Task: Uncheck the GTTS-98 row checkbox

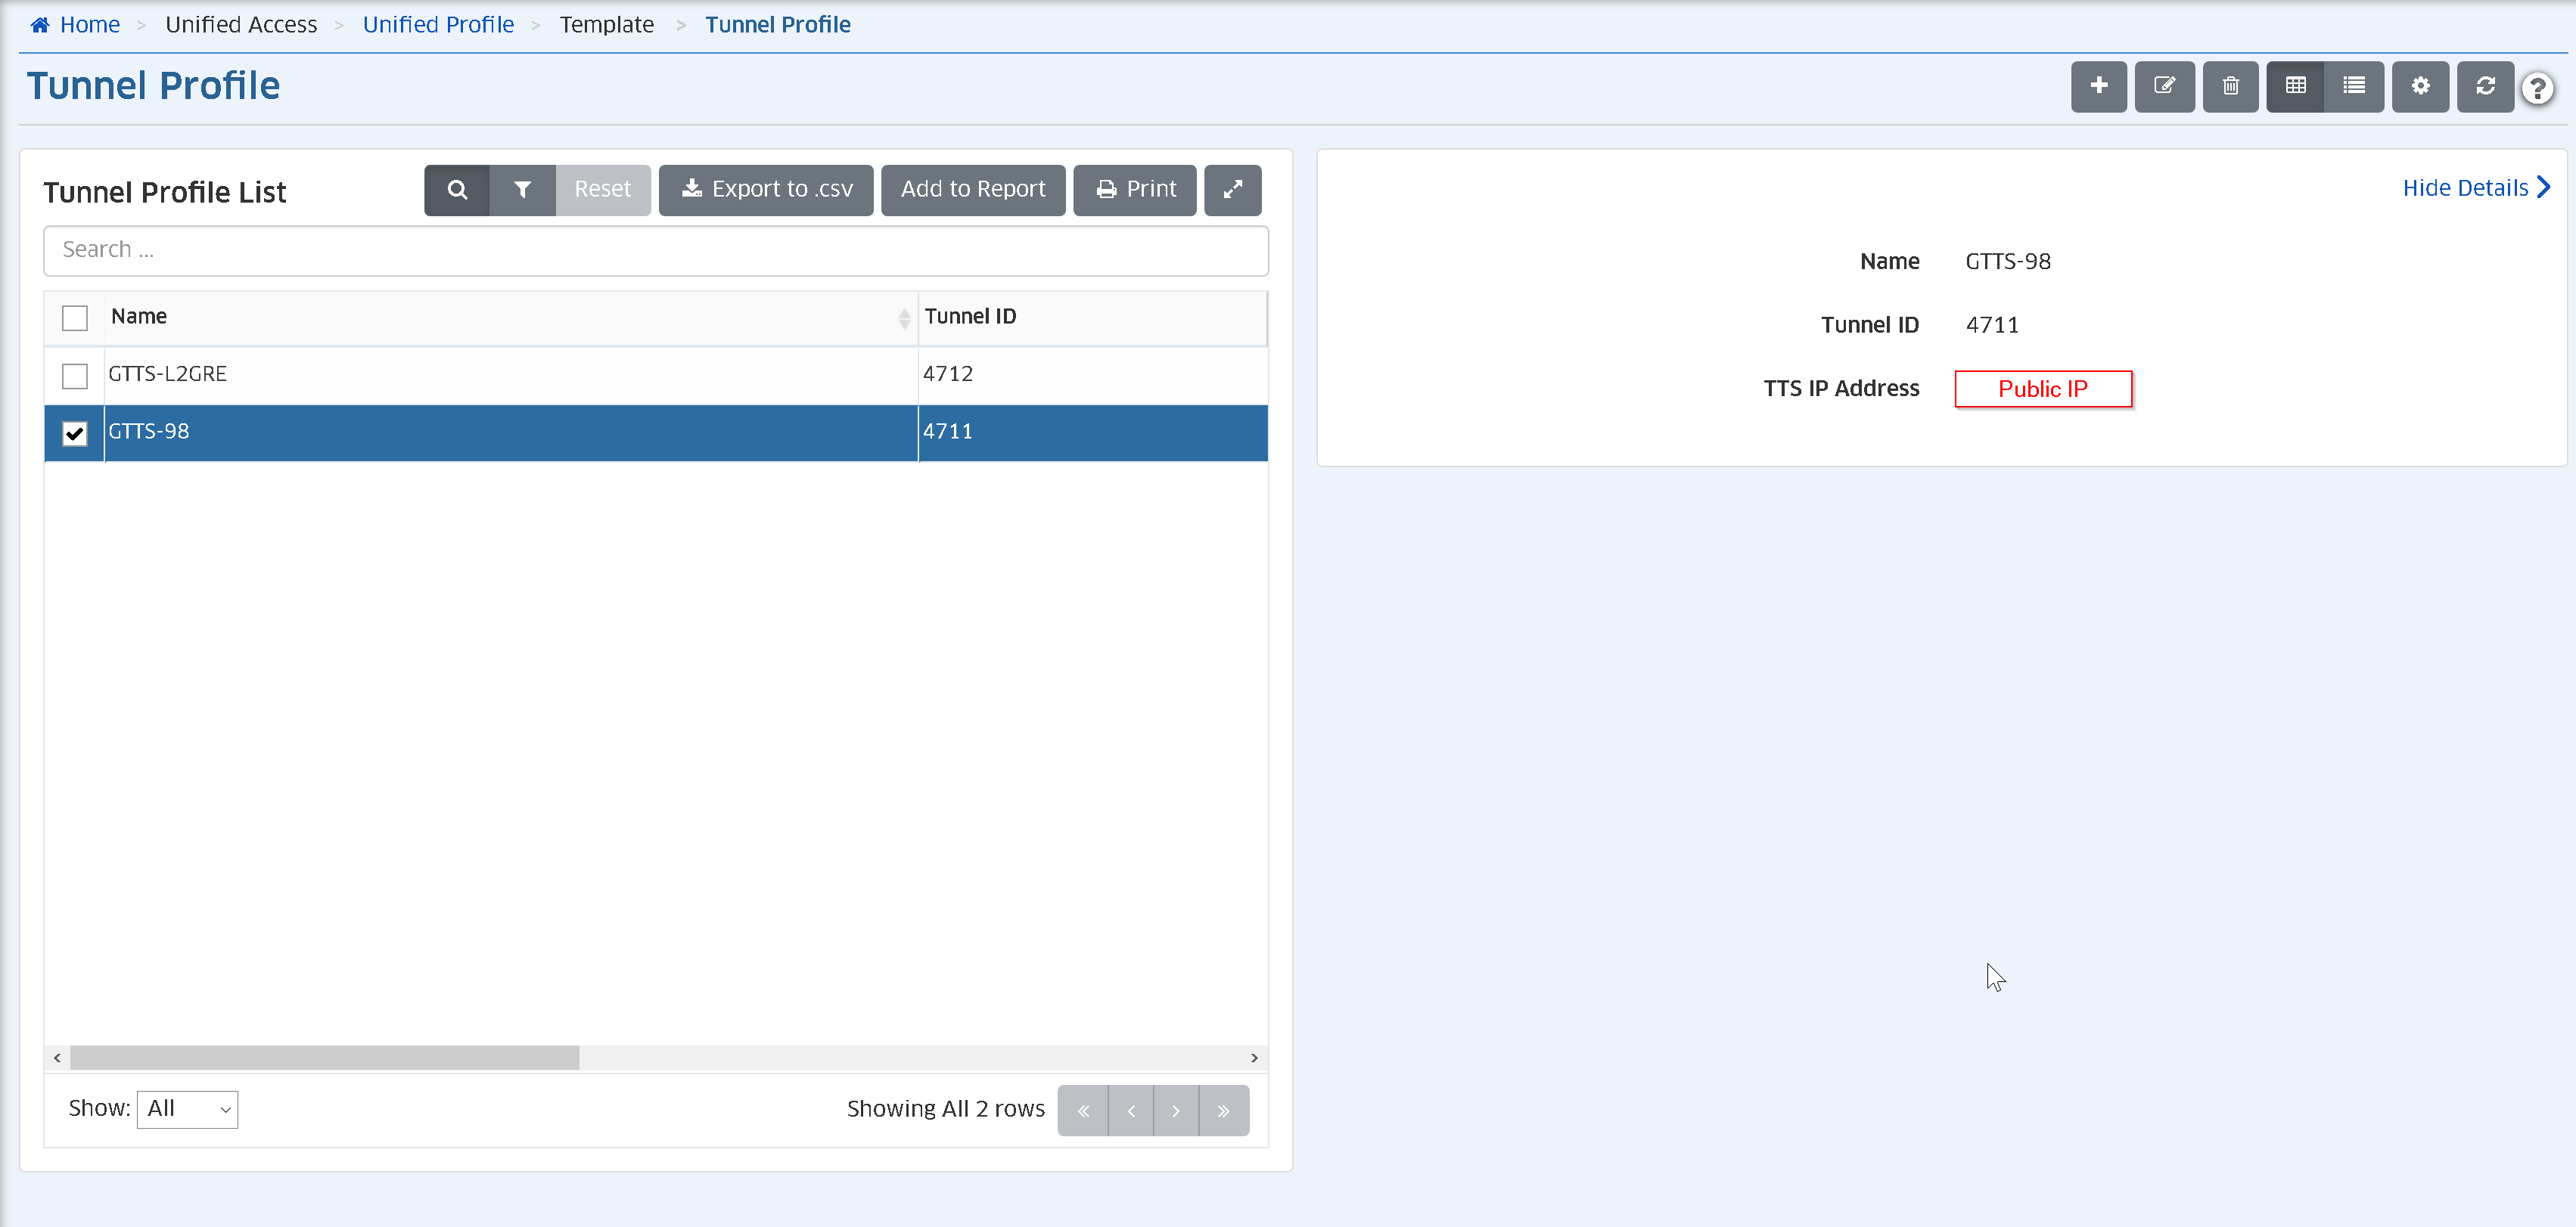Action: pyautogui.click(x=75, y=432)
